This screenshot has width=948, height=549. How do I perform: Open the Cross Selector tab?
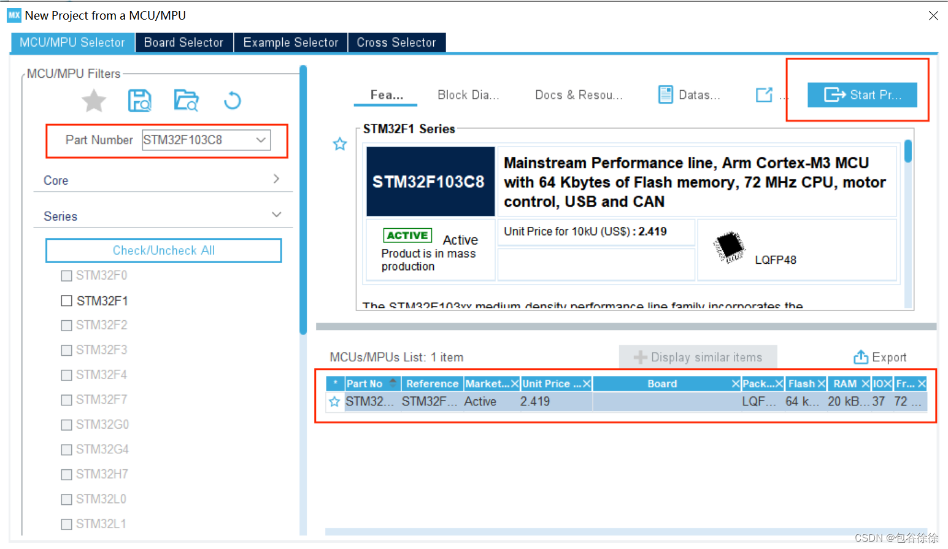(x=396, y=42)
